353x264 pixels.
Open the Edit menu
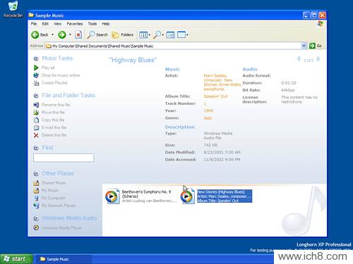(x=45, y=24)
